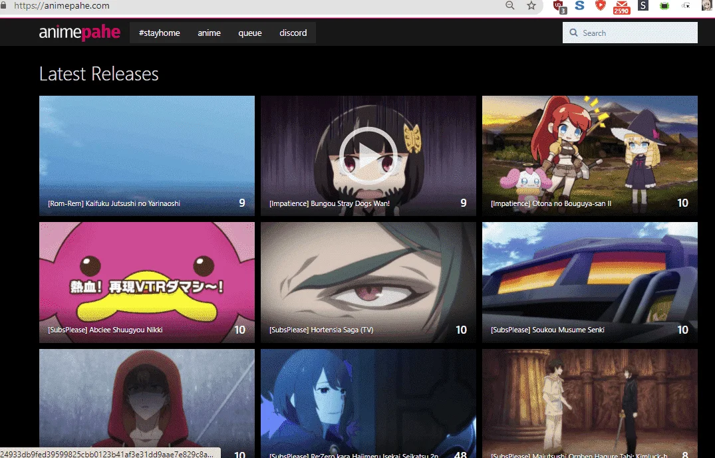Viewport: 715px width, 458px height.
Task: Click episode number 10 on Soukou Musume Senki
Action: pyautogui.click(x=682, y=330)
